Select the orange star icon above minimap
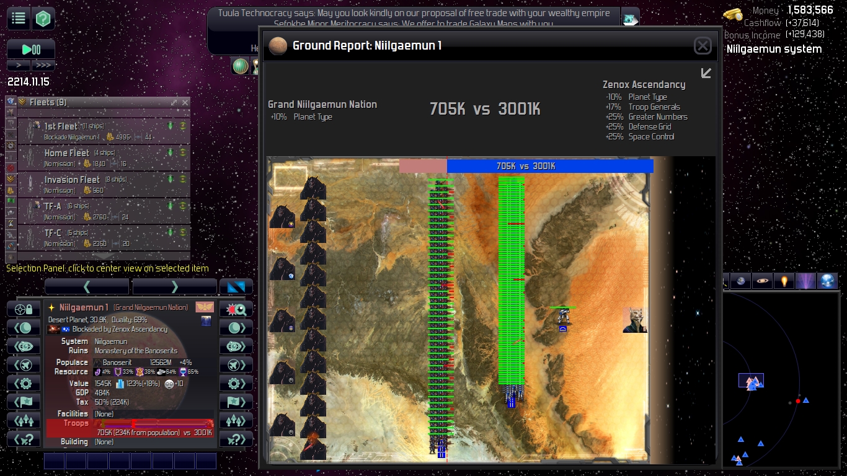Image resolution: width=847 pixels, height=476 pixels. tap(784, 281)
